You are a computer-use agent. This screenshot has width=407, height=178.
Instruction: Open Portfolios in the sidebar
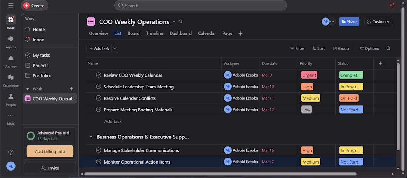(x=42, y=76)
